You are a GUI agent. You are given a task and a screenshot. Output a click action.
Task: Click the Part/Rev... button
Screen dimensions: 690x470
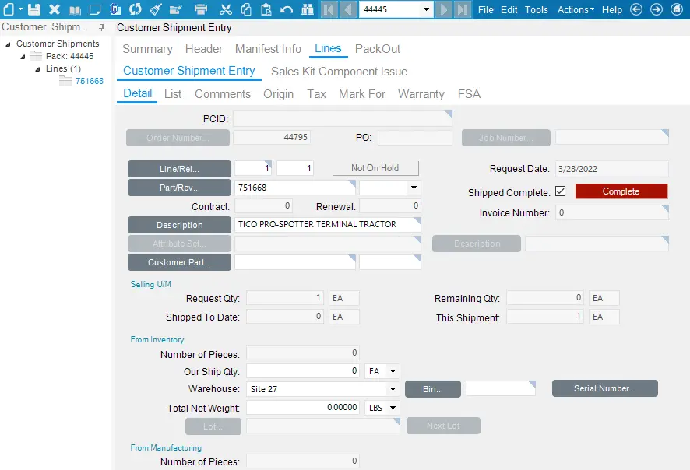[179, 188]
